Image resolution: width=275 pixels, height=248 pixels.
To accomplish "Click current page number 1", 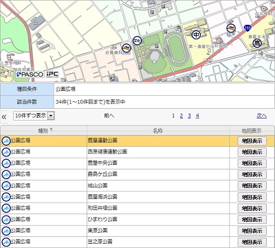I will (173, 116).
